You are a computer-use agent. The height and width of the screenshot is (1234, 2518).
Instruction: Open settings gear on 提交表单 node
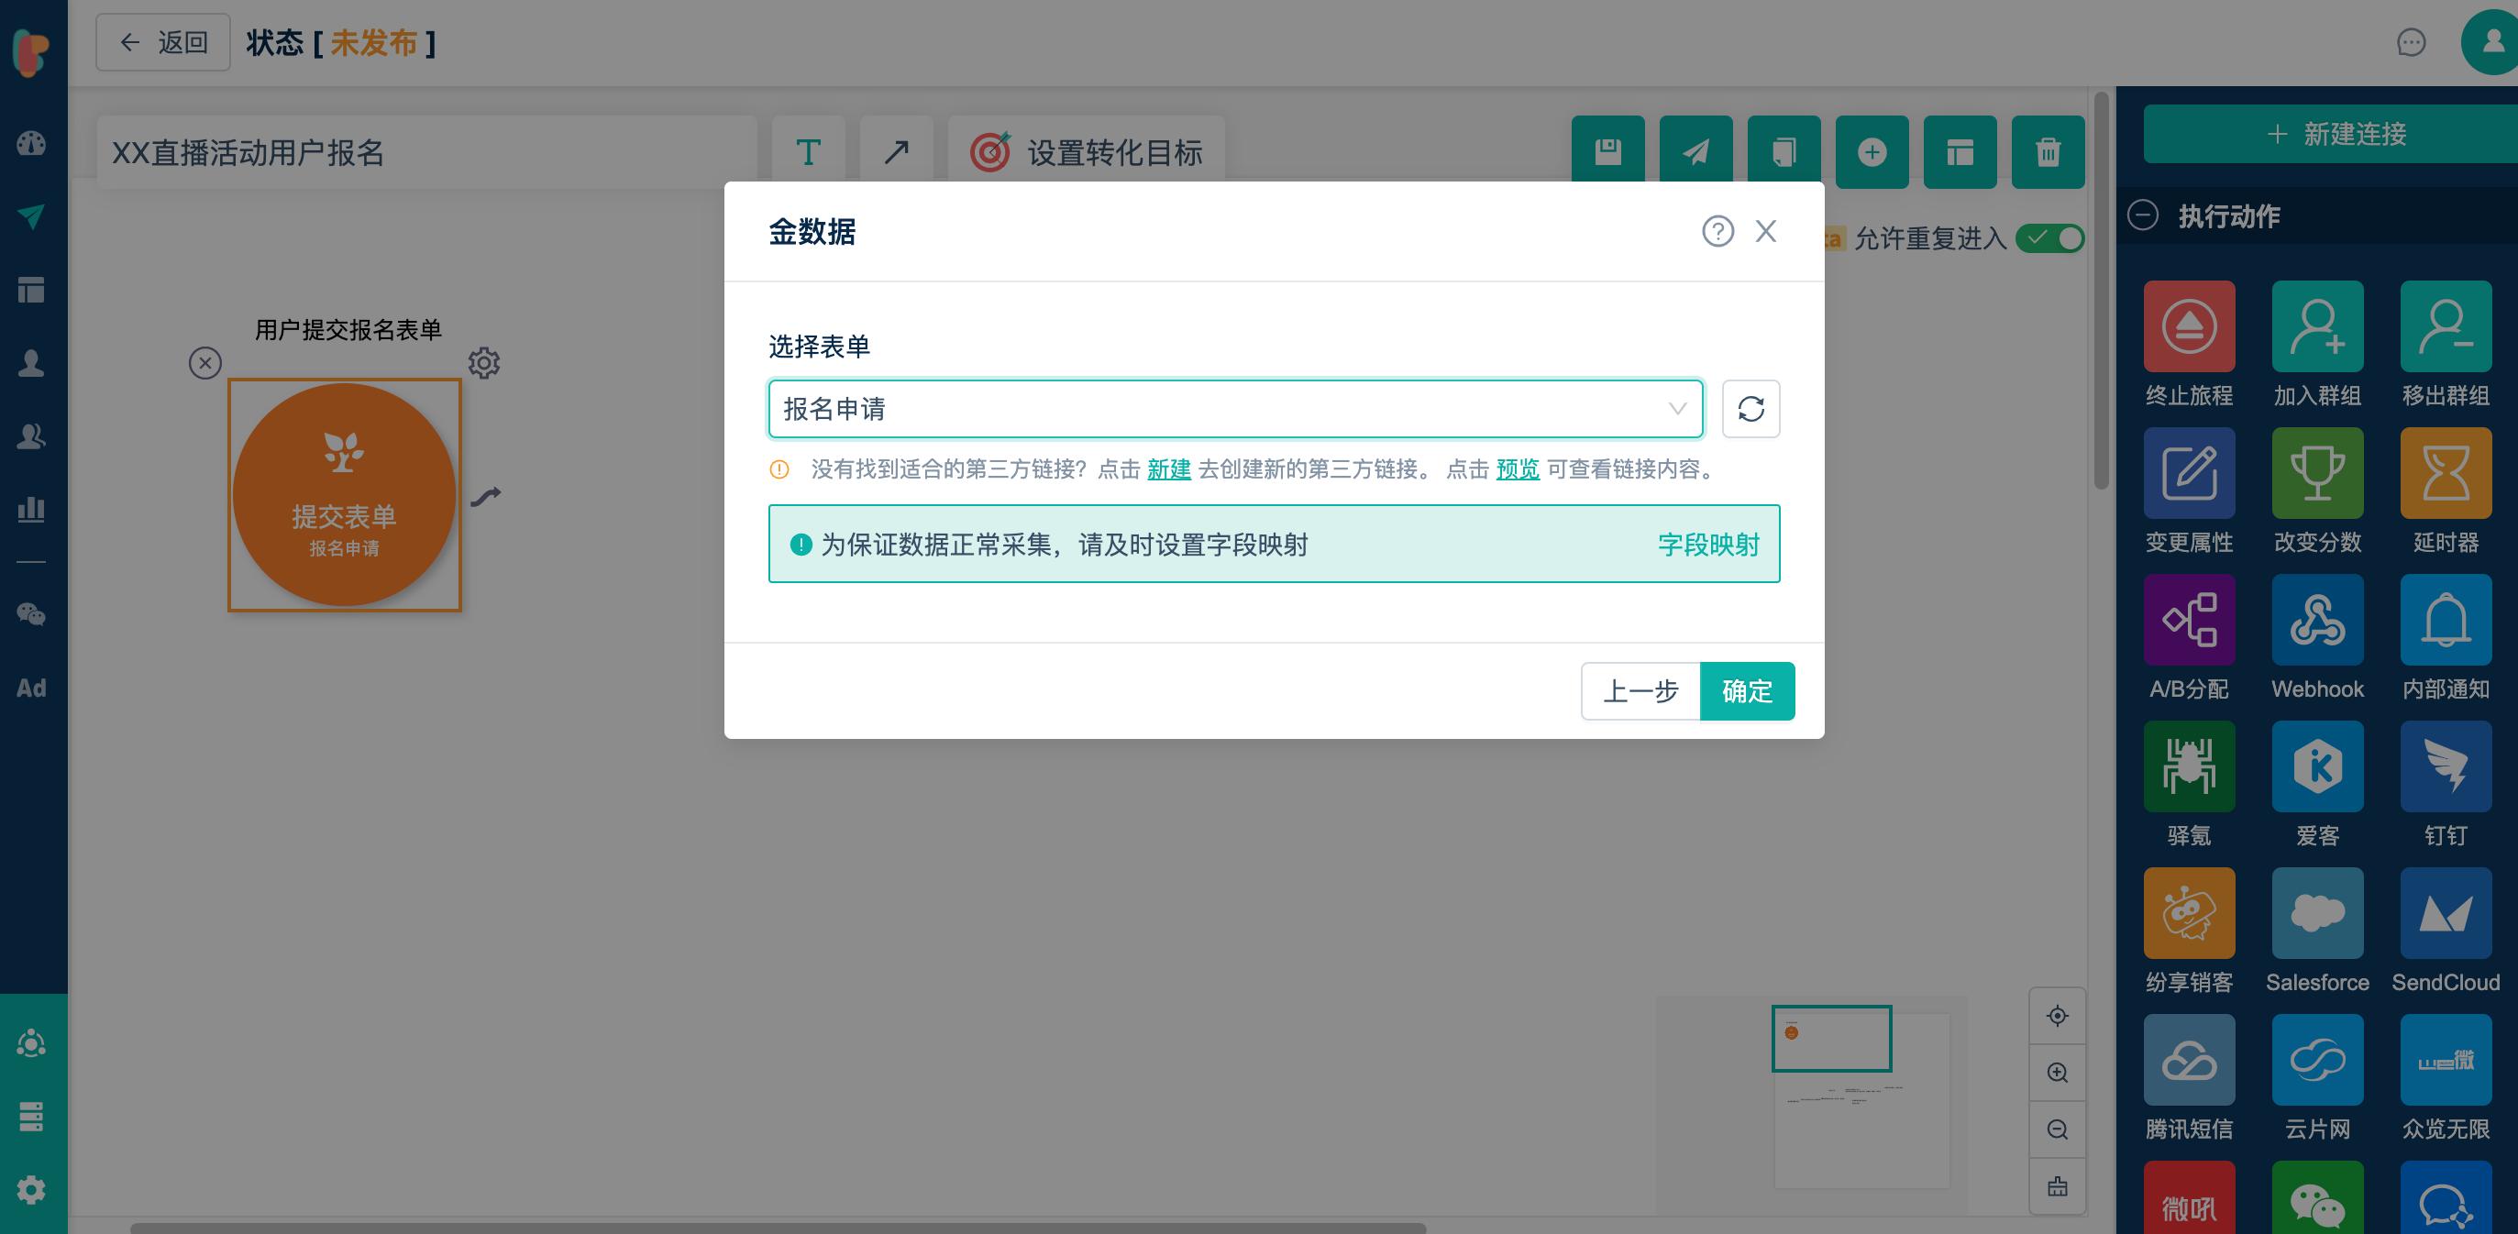click(484, 362)
